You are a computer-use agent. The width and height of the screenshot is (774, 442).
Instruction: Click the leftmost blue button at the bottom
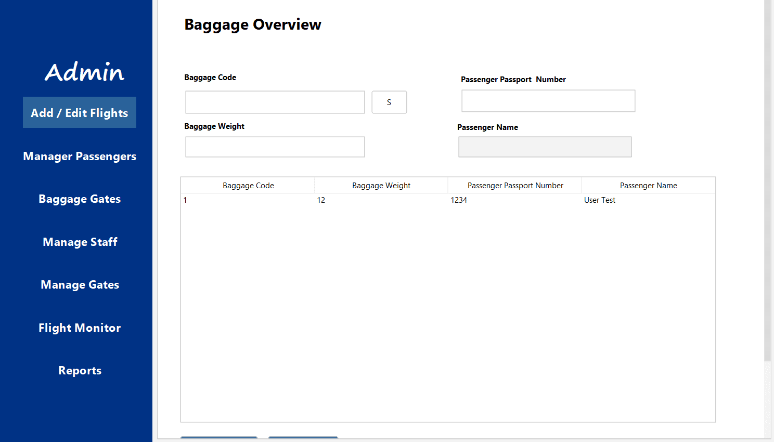(x=218, y=439)
